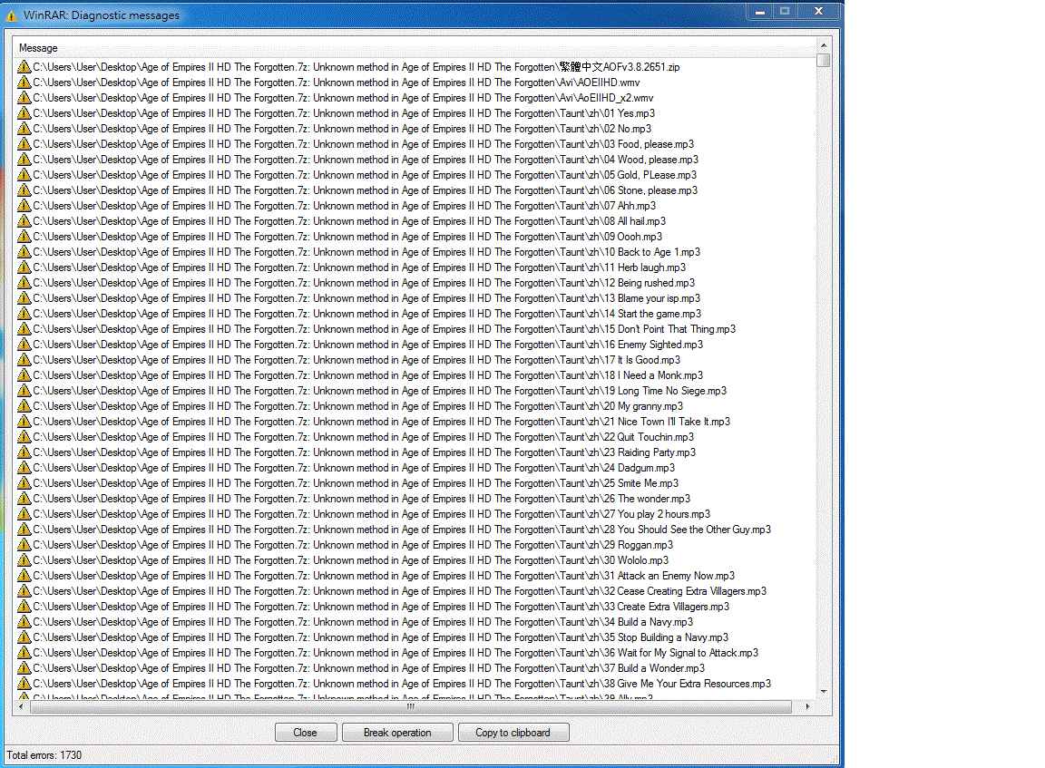Click warning icon for AoEIIHD_x2.wmv row
The width and height of the screenshot is (1045, 768).
click(24, 97)
